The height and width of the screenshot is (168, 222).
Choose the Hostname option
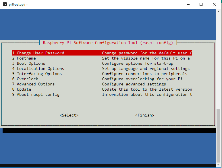(26, 58)
